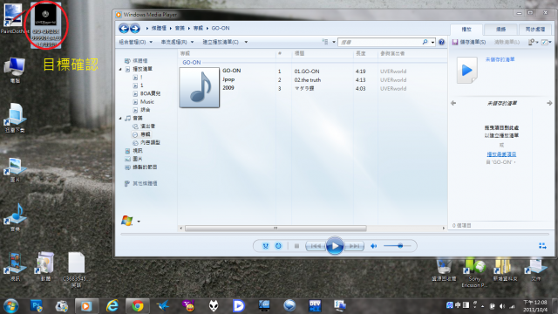Select the 專輯 (Album) item
The width and height of the screenshot is (558, 314).
point(141,134)
